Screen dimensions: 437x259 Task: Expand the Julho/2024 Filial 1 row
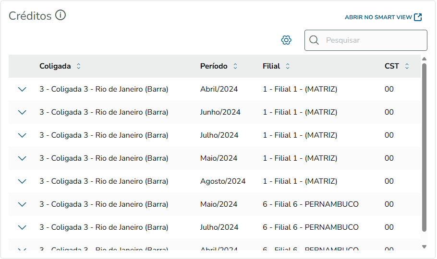pos(22,135)
